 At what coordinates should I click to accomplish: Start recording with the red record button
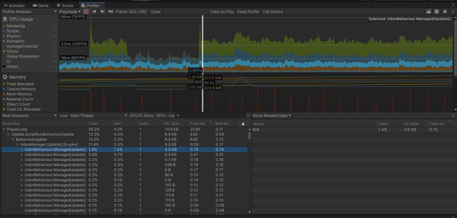(x=86, y=11)
